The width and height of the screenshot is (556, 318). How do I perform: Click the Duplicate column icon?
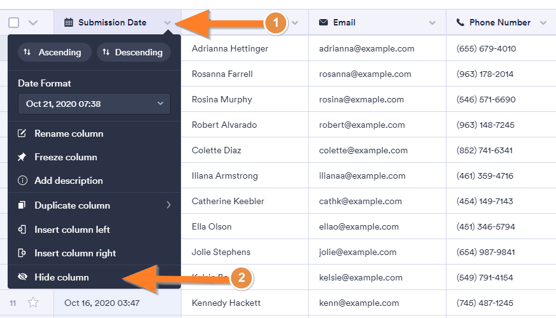(23, 205)
